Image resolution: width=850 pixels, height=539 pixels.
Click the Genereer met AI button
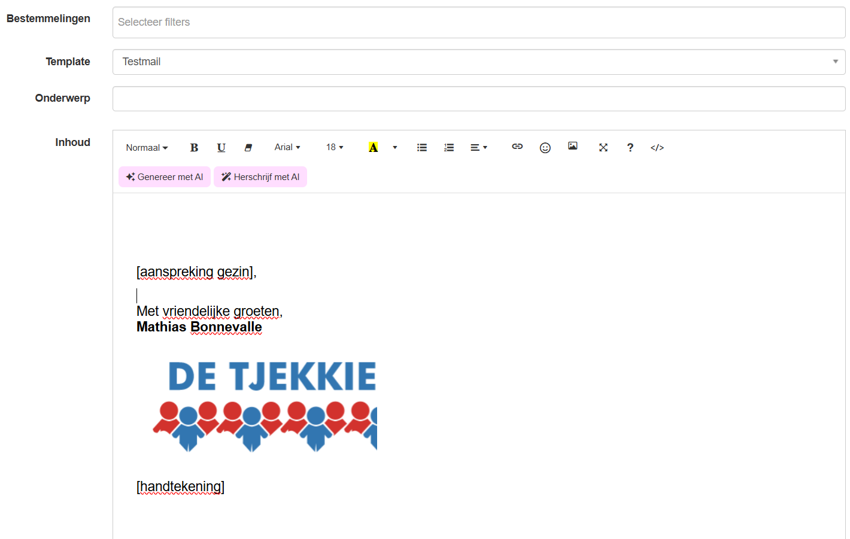[165, 177]
